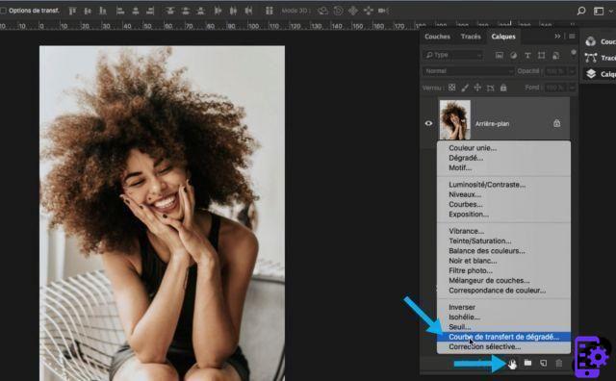The image size is (616, 381).
Task: Click the align bottom edges icon
Action: click(x=103, y=11)
